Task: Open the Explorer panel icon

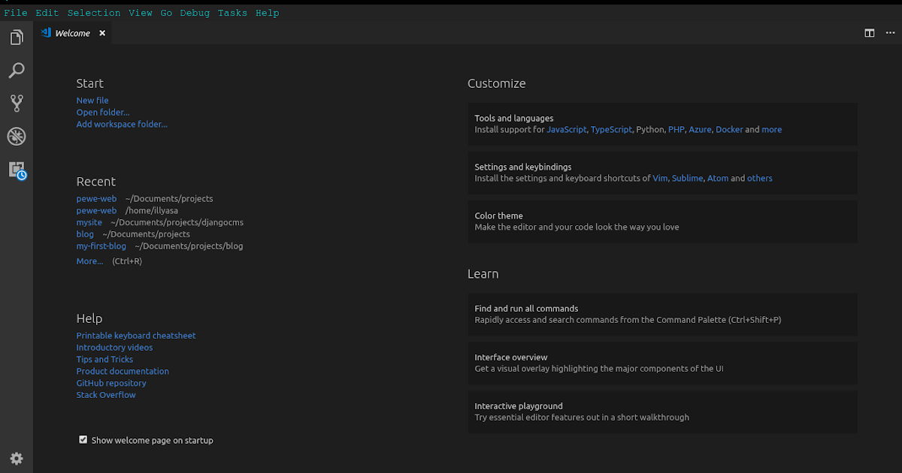Action: coord(17,38)
